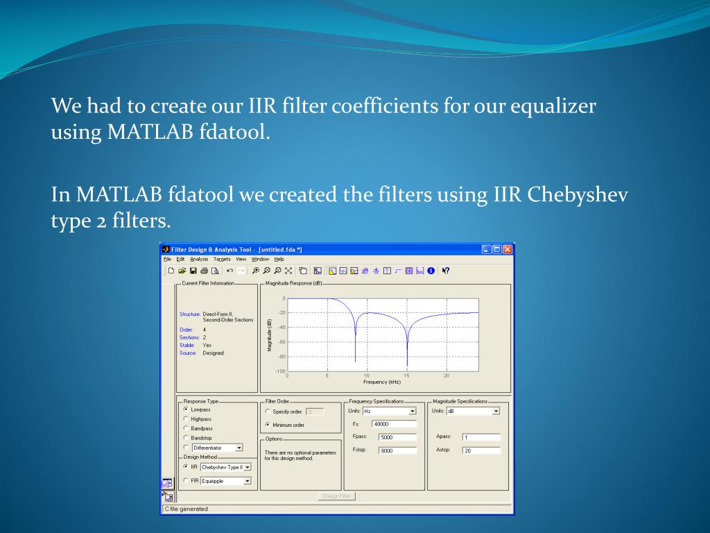The image size is (710, 533).
Task: Choose the Specify order option
Action: (268, 412)
